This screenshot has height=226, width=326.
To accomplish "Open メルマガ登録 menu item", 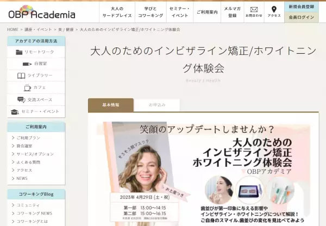I will pos(232,12).
